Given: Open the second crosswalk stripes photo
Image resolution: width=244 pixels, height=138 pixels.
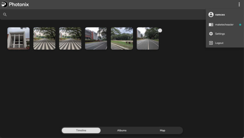Looking at the screenshot, I should tap(70, 39).
